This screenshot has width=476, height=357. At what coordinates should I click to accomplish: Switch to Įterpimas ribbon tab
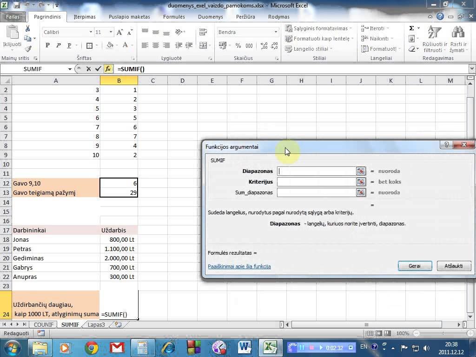[85, 17]
